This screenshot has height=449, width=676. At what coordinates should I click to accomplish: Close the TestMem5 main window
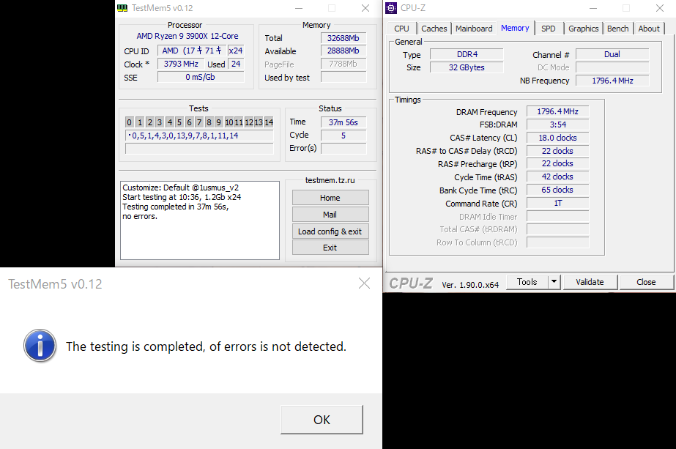click(365, 8)
